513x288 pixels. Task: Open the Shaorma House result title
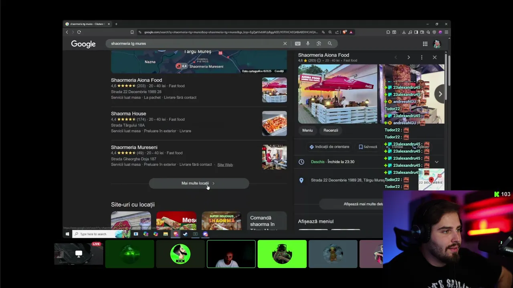[128, 114]
